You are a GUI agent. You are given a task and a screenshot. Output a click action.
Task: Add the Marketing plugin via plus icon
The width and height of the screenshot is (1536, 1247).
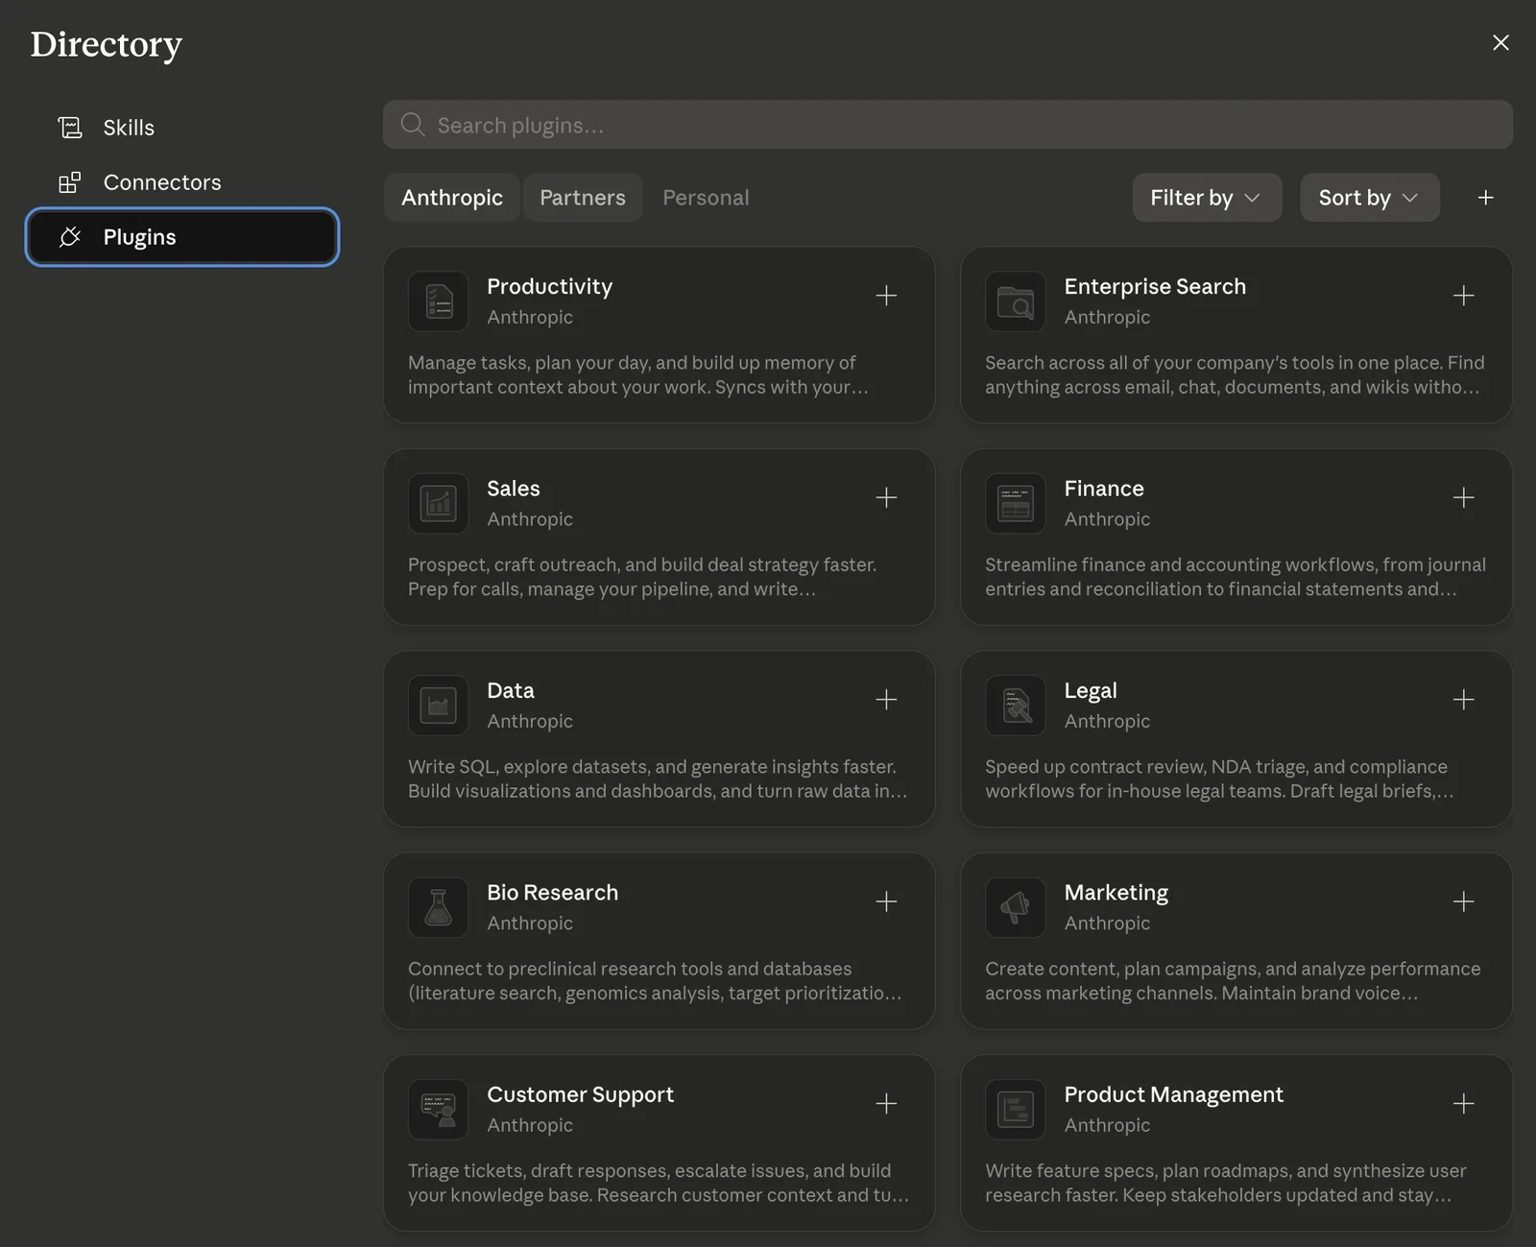click(x=1463, y=901)
